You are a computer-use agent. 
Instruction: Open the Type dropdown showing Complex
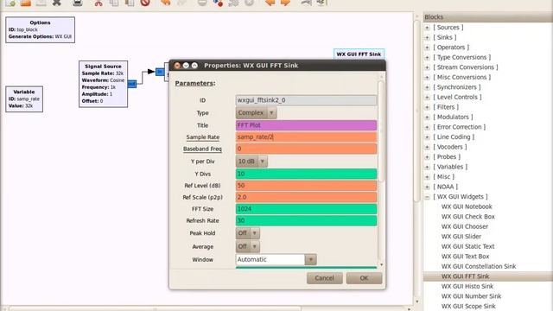click(256, 113)
